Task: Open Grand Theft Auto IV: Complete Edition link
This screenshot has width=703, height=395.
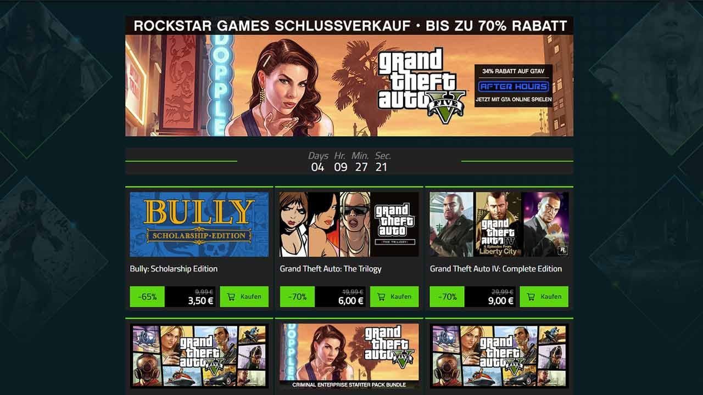Action: pyautogui.click(x=495, y=269)
